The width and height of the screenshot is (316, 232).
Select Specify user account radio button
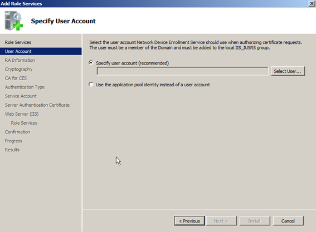(x=91, y=63)
